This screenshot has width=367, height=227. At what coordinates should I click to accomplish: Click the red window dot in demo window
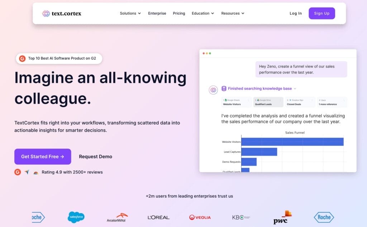[204, 54]
